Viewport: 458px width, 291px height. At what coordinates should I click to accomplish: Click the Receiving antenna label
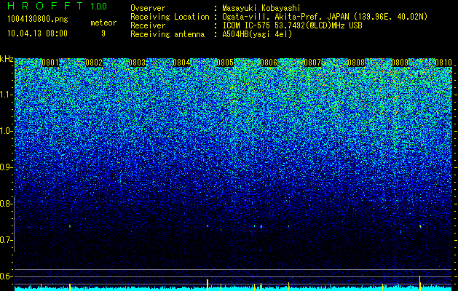(167, 34)
